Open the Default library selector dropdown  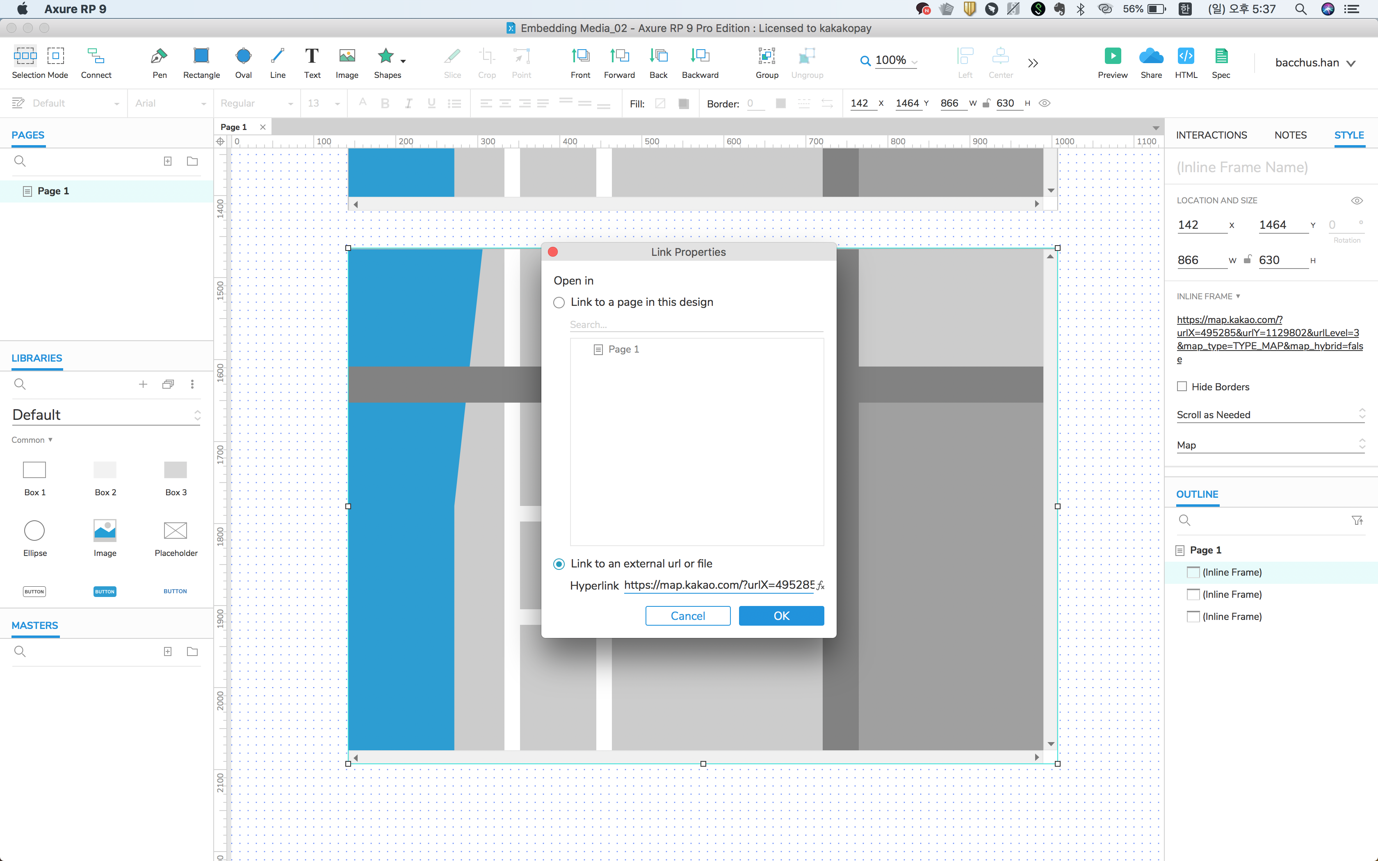click(x=106, y=415)
